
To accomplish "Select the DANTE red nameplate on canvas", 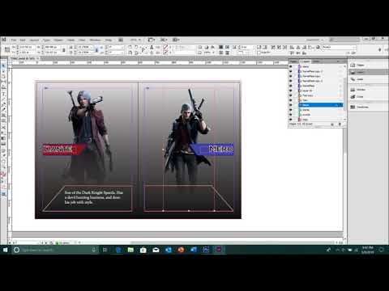I will [x=64, y=150].
